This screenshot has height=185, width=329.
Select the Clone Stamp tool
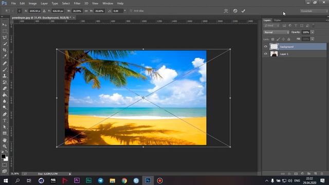[5, 76]
